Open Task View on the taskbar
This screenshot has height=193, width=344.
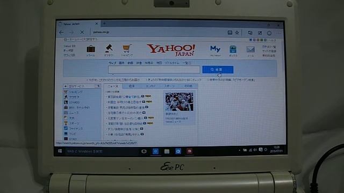pos(144,151)
